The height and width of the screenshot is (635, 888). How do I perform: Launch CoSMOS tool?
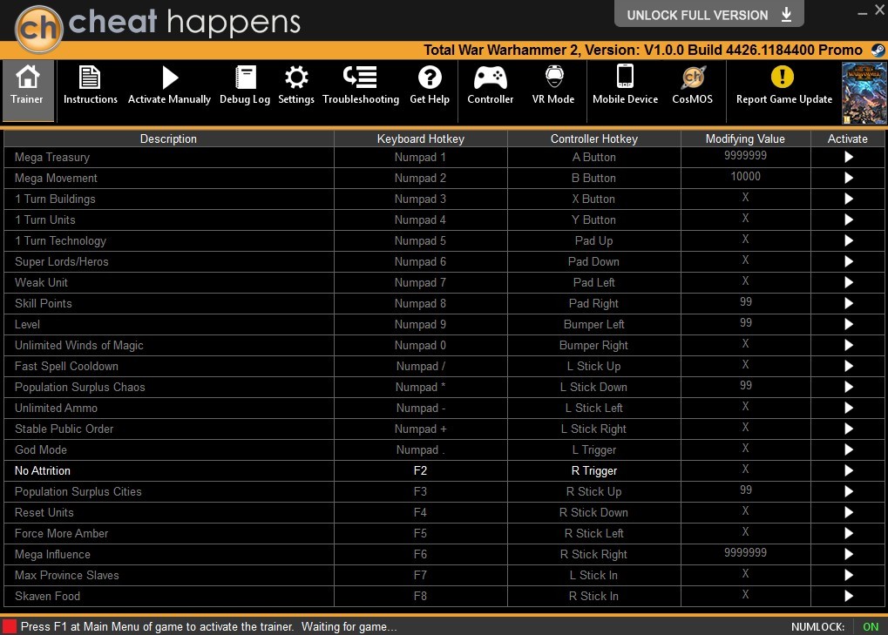point(693,84)
